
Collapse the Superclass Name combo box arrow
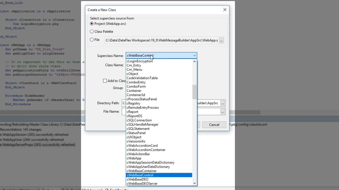click(194, 56)
